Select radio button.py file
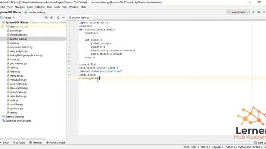 click(18, 96)
